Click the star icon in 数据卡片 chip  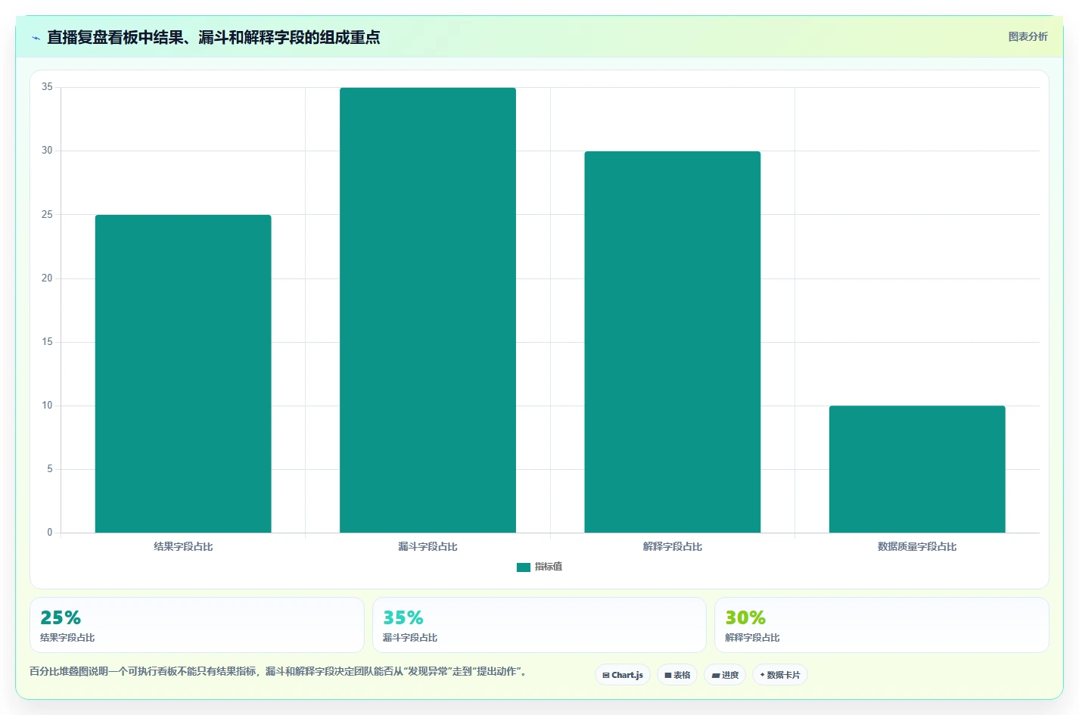click(x=762, y=675)
